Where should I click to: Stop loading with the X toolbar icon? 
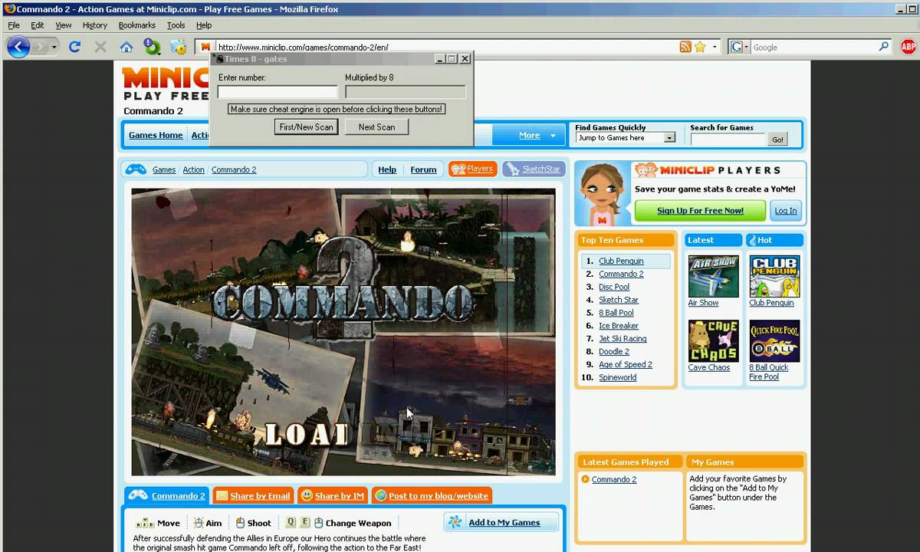100,47
